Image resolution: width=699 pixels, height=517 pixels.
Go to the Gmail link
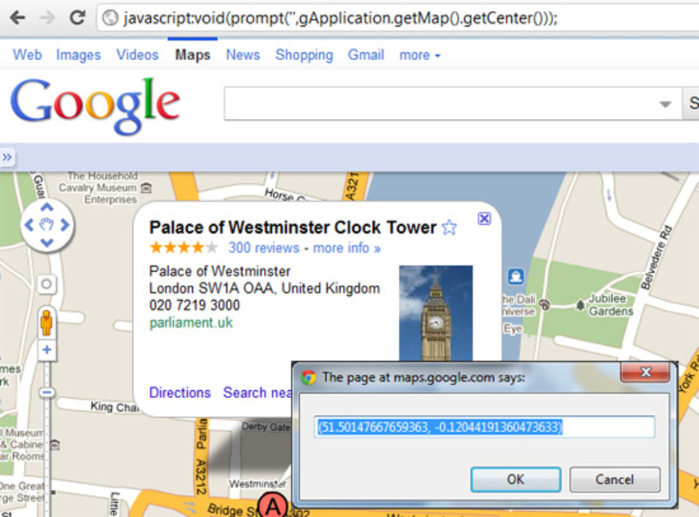pyautogui.click(x=366, y=55)
